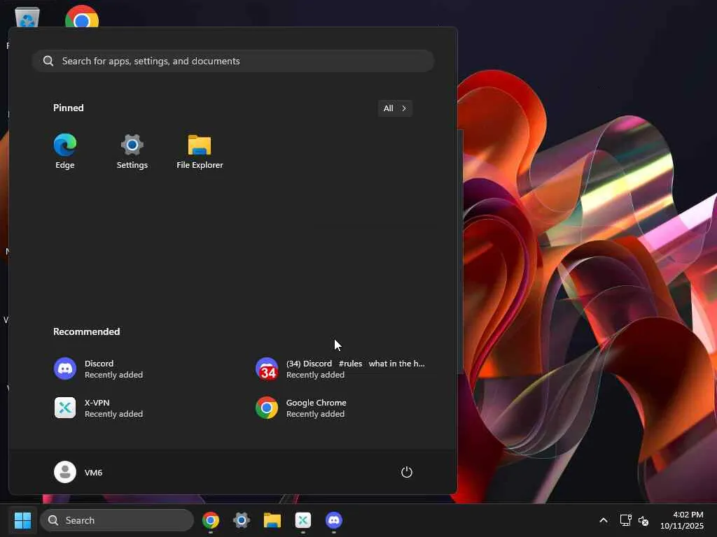
Task: Open File Explorer on the taskbar
Action: (x=272, y=520)
